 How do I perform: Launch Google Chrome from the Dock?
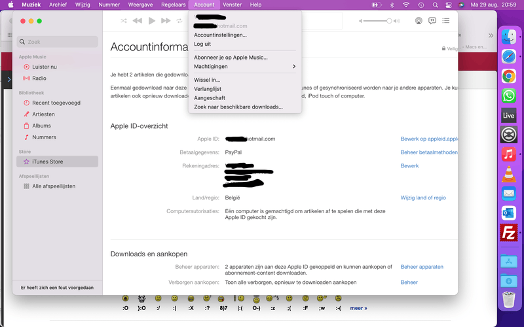point(509,76)
